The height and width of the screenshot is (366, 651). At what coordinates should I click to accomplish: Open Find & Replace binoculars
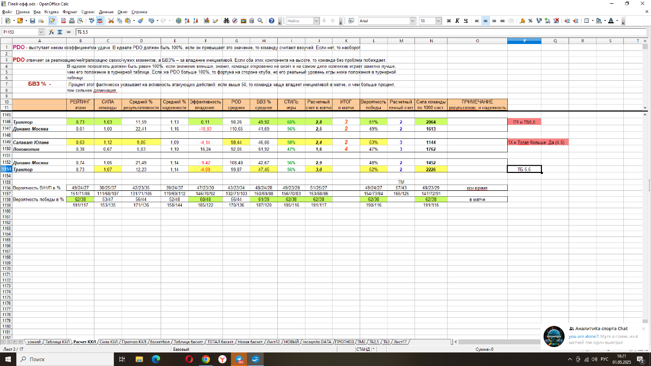[226, 21]
